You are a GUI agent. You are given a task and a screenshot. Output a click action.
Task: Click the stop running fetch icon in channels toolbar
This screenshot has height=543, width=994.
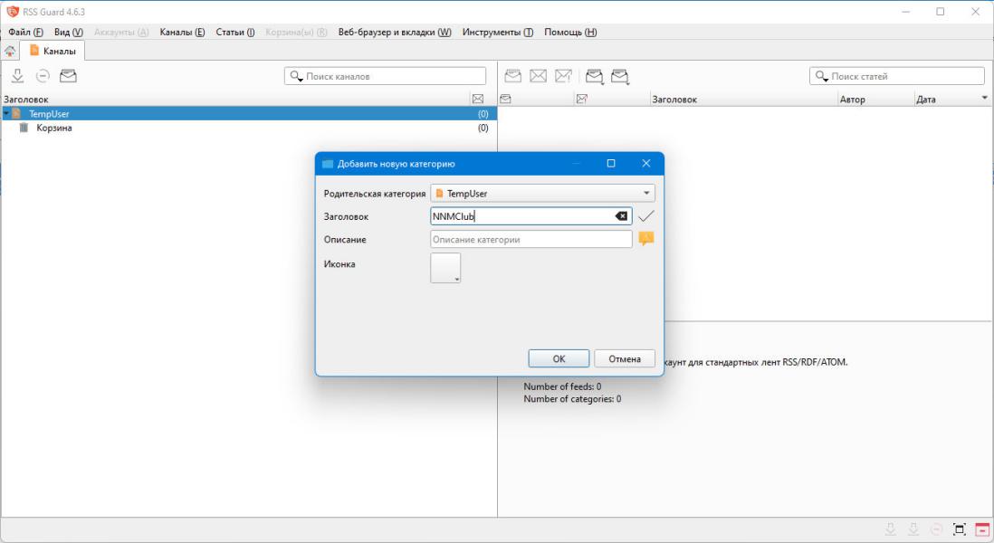[x=43, y=76]
